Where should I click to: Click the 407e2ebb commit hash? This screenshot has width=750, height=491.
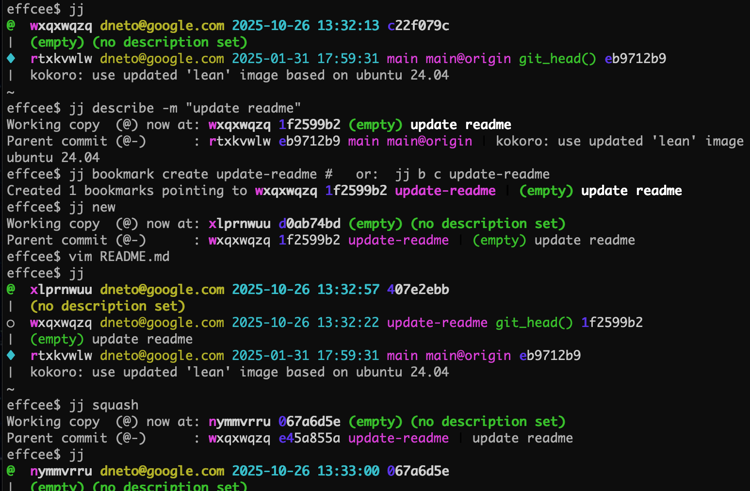(x=418, y=289)
